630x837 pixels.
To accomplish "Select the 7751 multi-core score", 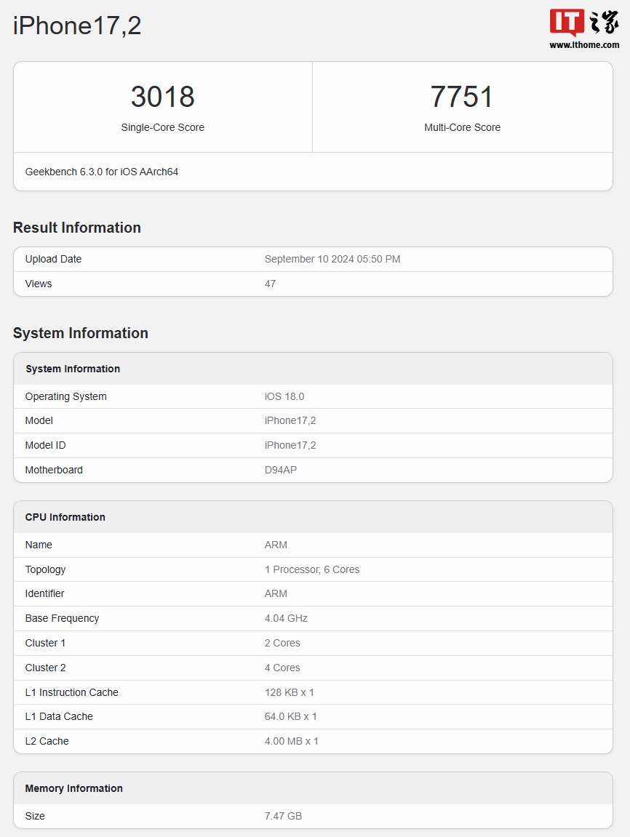I will tap(462, 97).
